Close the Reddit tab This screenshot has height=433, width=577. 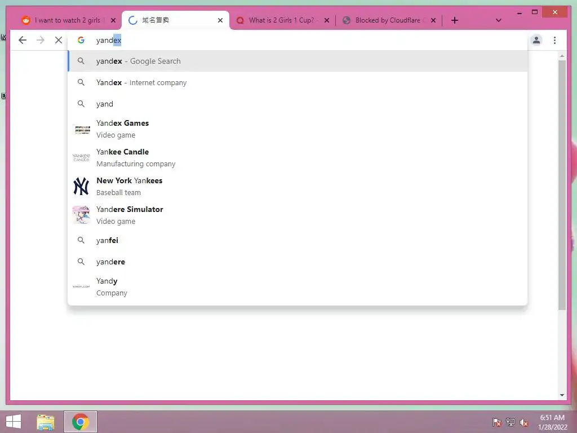(113, 20)
